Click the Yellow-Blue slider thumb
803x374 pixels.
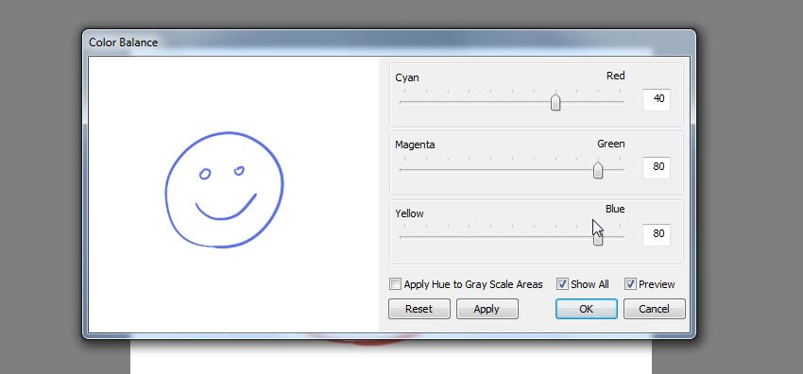[x=598, y=238]
